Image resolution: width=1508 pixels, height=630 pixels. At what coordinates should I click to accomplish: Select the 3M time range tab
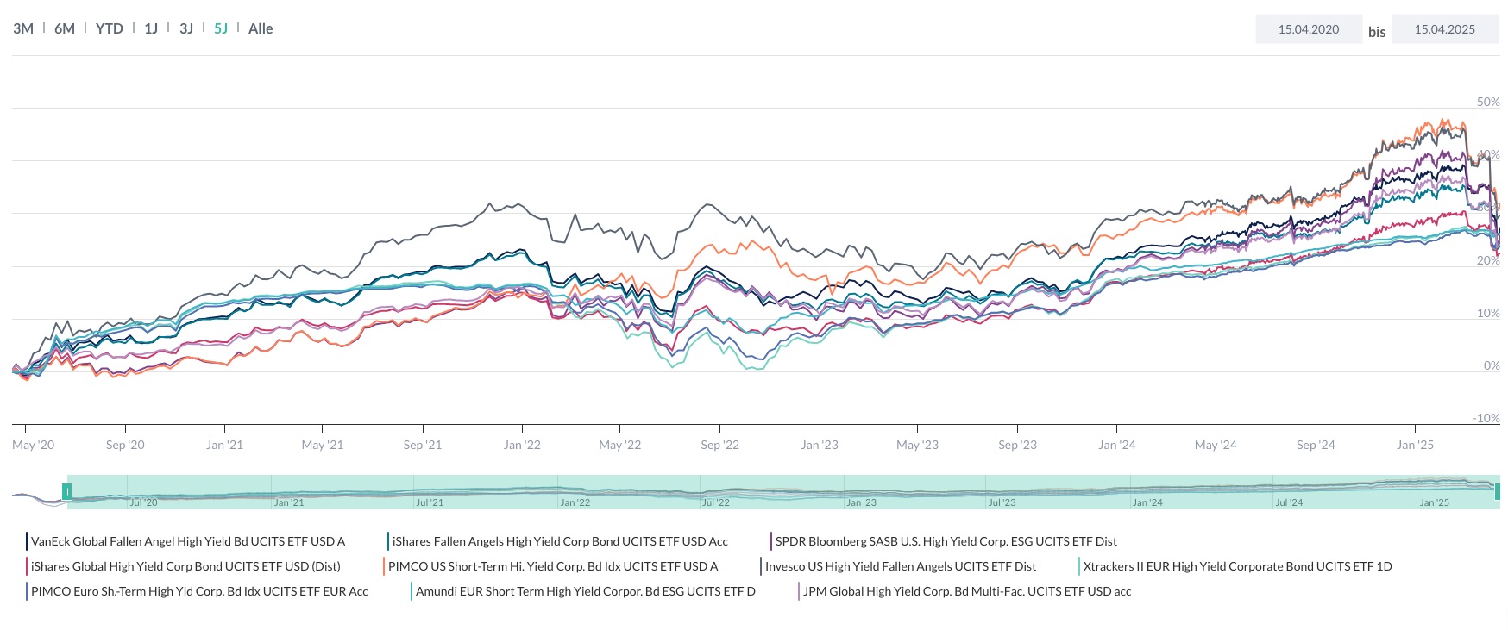point(23,28)
